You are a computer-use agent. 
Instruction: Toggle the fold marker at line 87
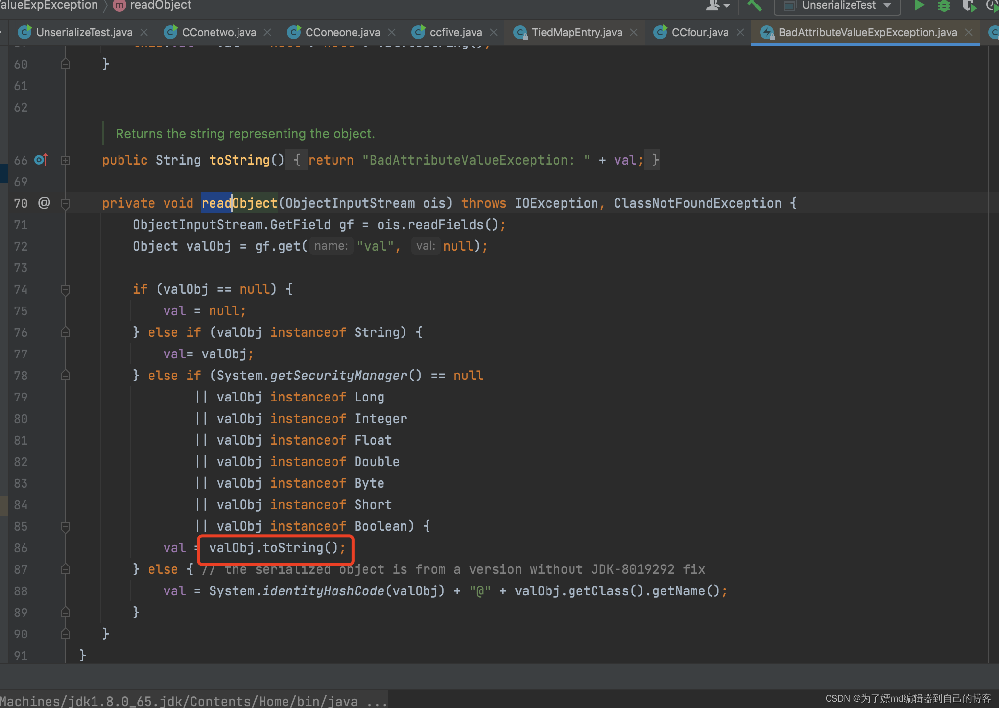pyautogui.click(x=66, y=569)
